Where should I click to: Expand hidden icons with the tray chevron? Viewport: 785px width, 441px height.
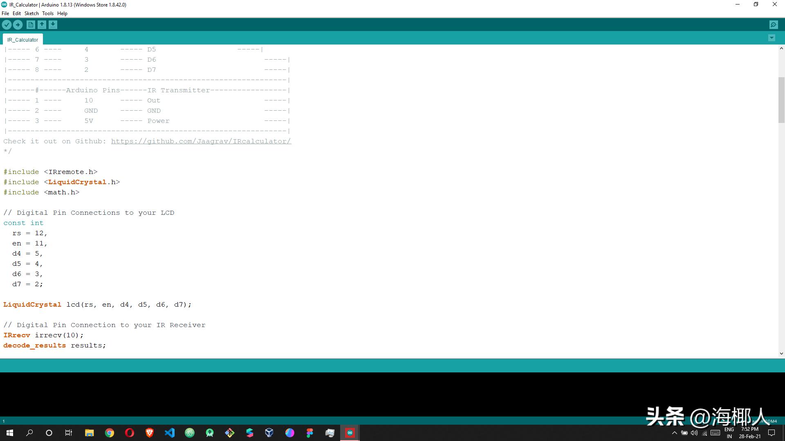point(675,433)
